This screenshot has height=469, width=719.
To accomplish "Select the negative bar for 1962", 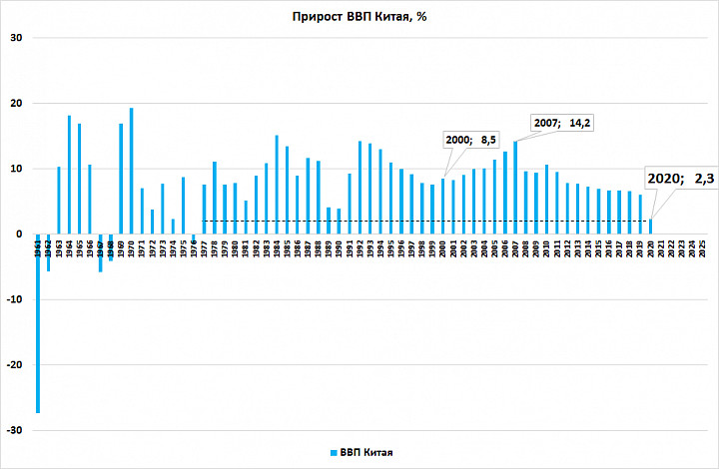I will (49, 252).
